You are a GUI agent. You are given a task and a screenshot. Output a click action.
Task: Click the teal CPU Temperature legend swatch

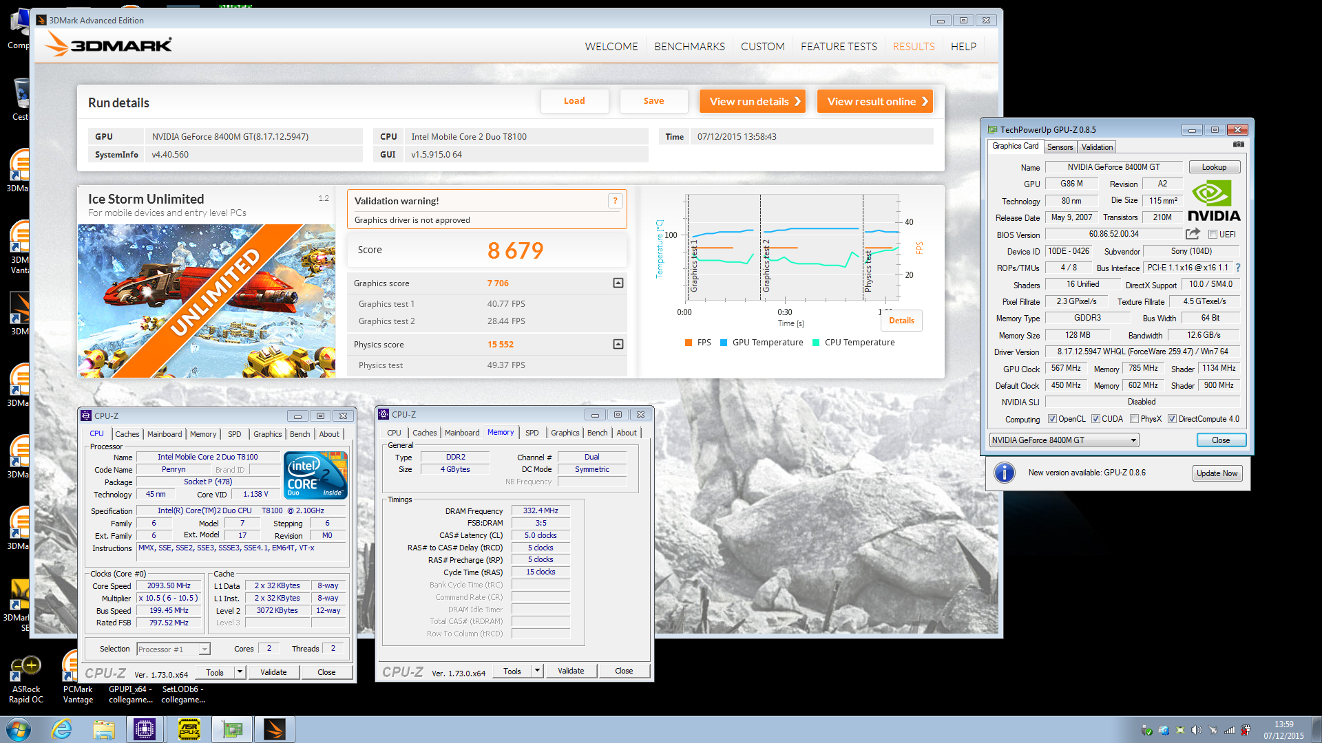816,343
